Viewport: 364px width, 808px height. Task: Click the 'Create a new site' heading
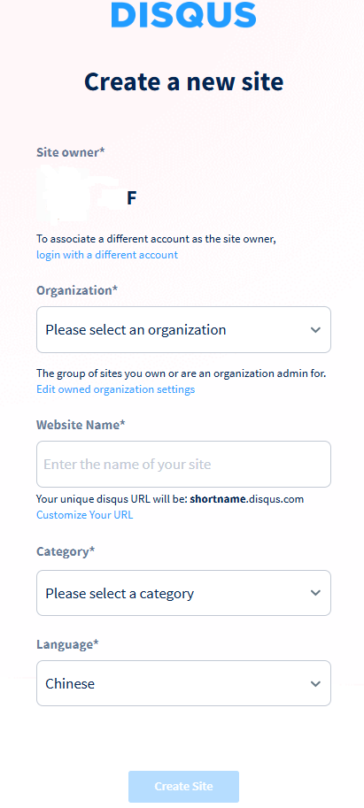(x=183, y=81)
